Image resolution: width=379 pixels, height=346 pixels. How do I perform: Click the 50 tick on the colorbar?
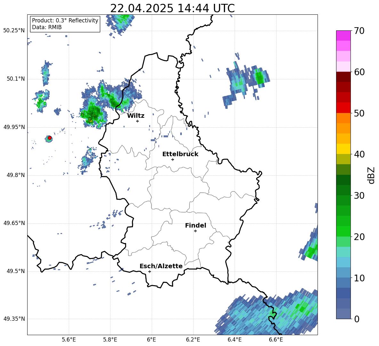pos(359,113)
